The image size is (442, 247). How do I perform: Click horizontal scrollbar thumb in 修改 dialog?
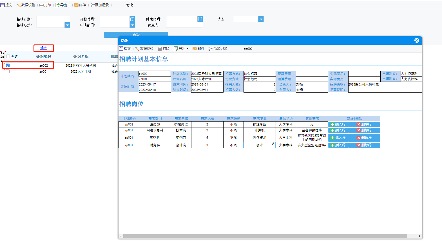click(265, 236)
